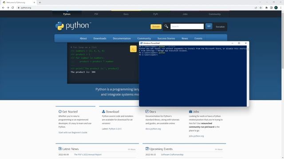This screenshot has height=159, width=284.
Task: Open Chrome extensions puzzle icon
Action: tap(266, 8)
